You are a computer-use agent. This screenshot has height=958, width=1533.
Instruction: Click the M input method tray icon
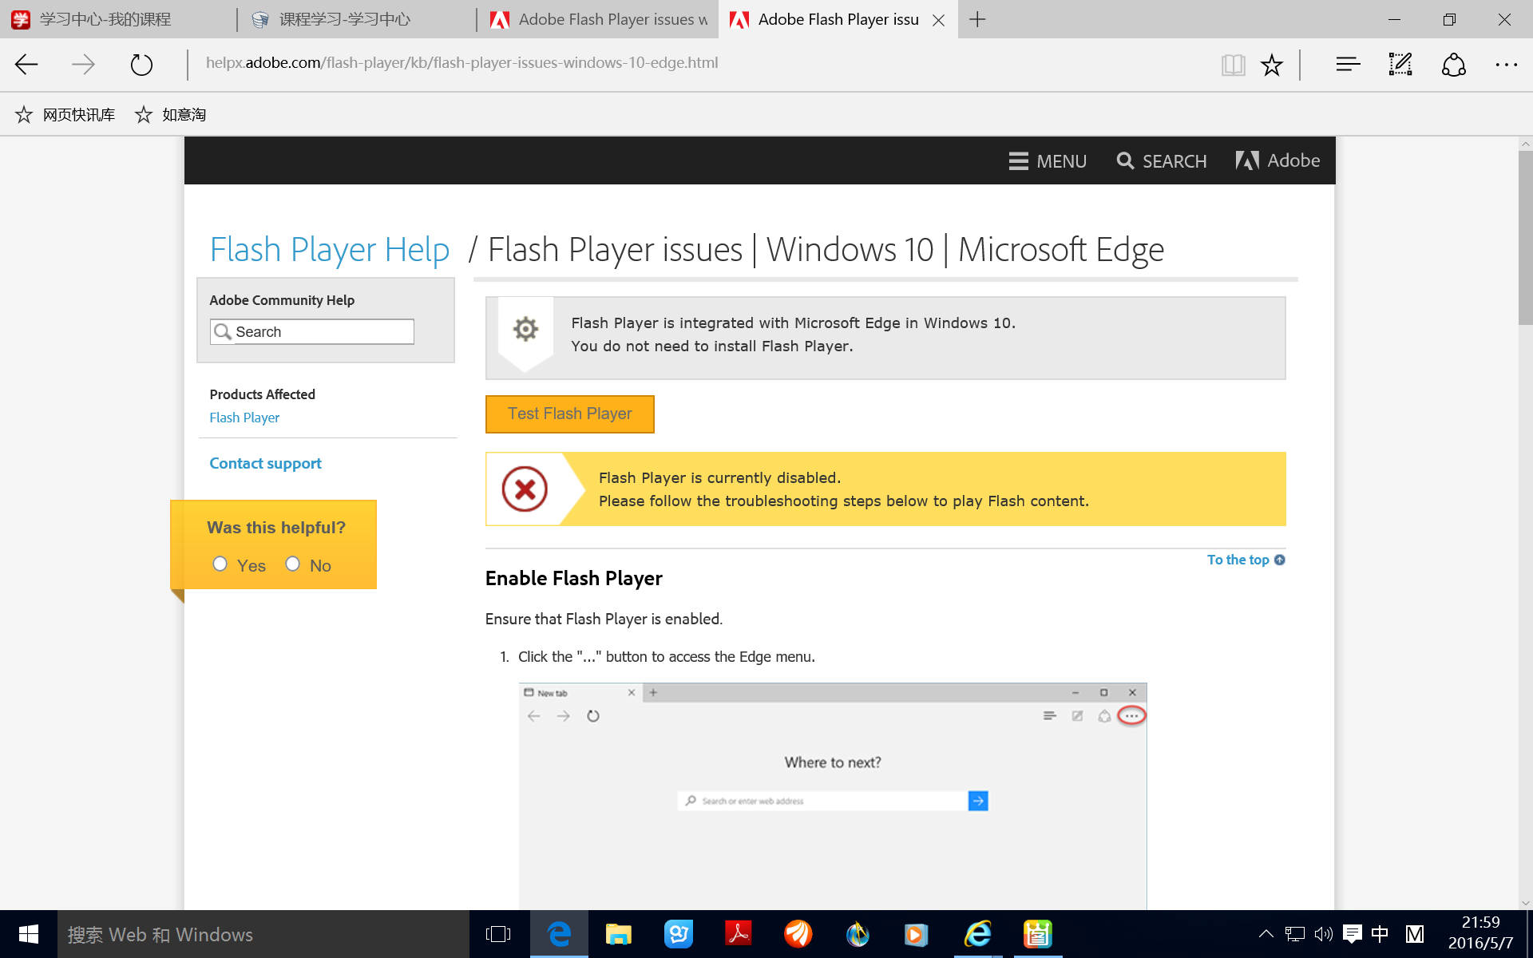(1415, 934)
